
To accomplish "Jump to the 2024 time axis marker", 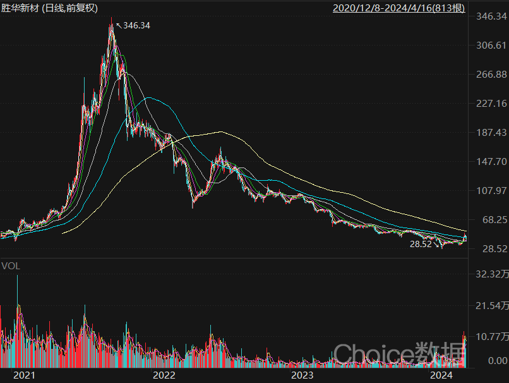I will click(x=441, y=375).
